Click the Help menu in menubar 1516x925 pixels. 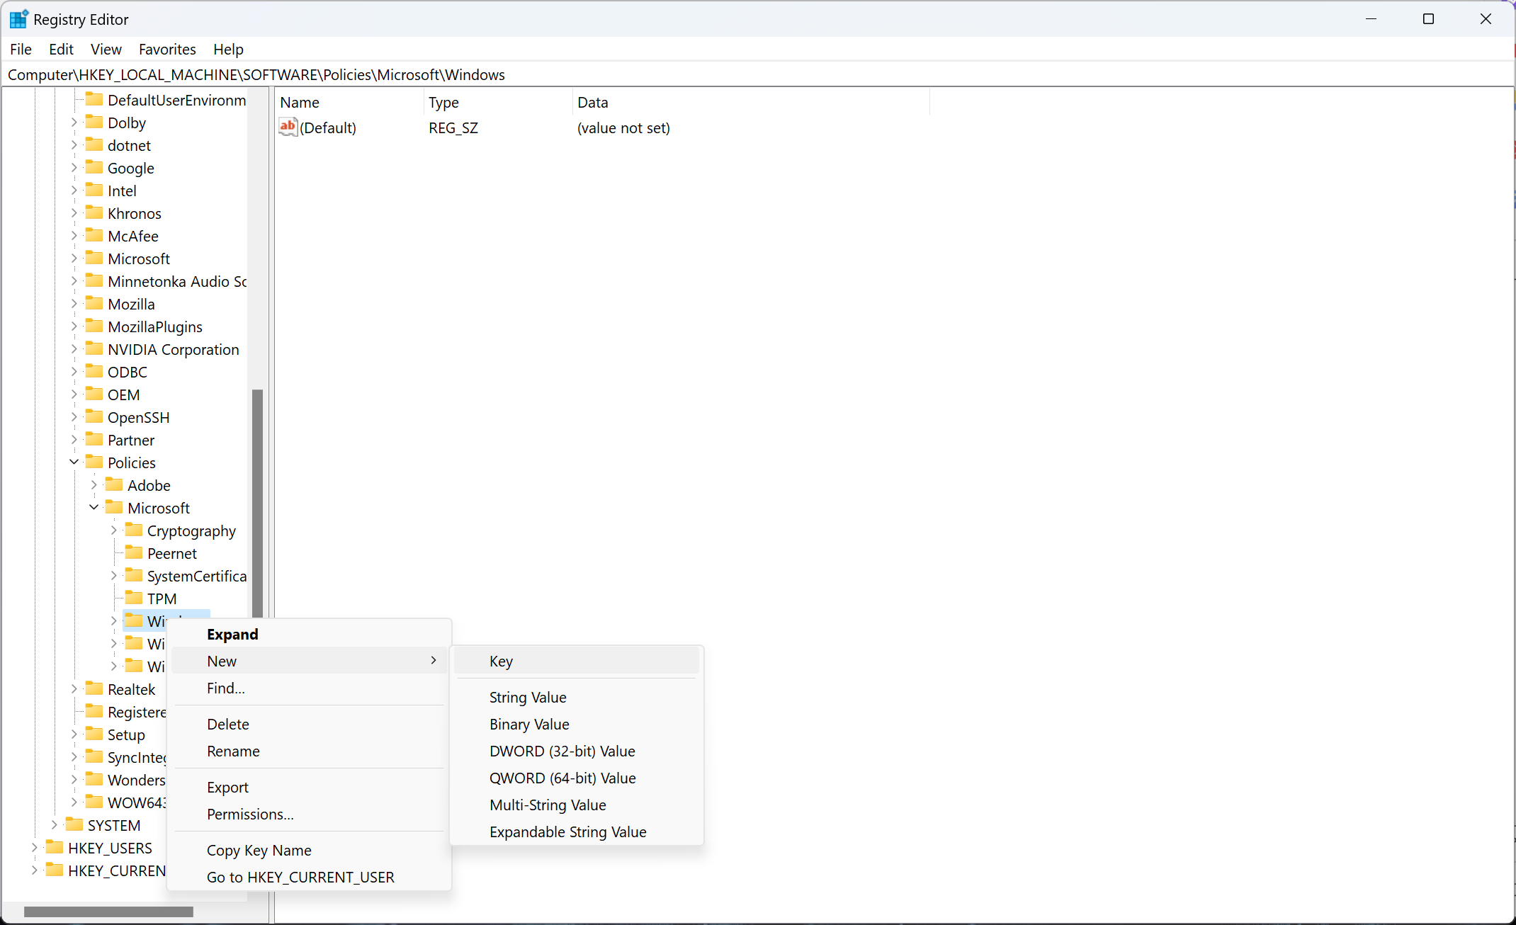tap(229, 49)
